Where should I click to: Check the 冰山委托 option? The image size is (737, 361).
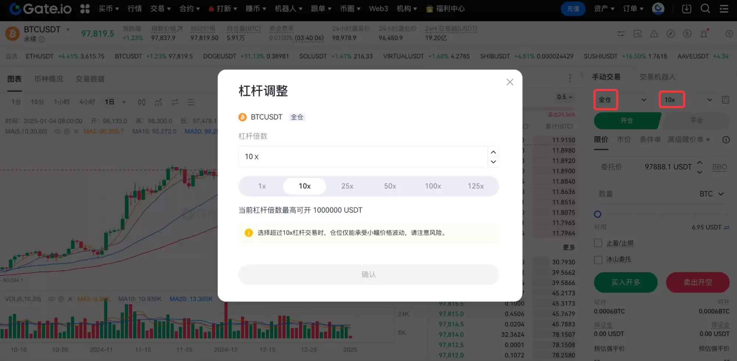click(x=598, y=259)
